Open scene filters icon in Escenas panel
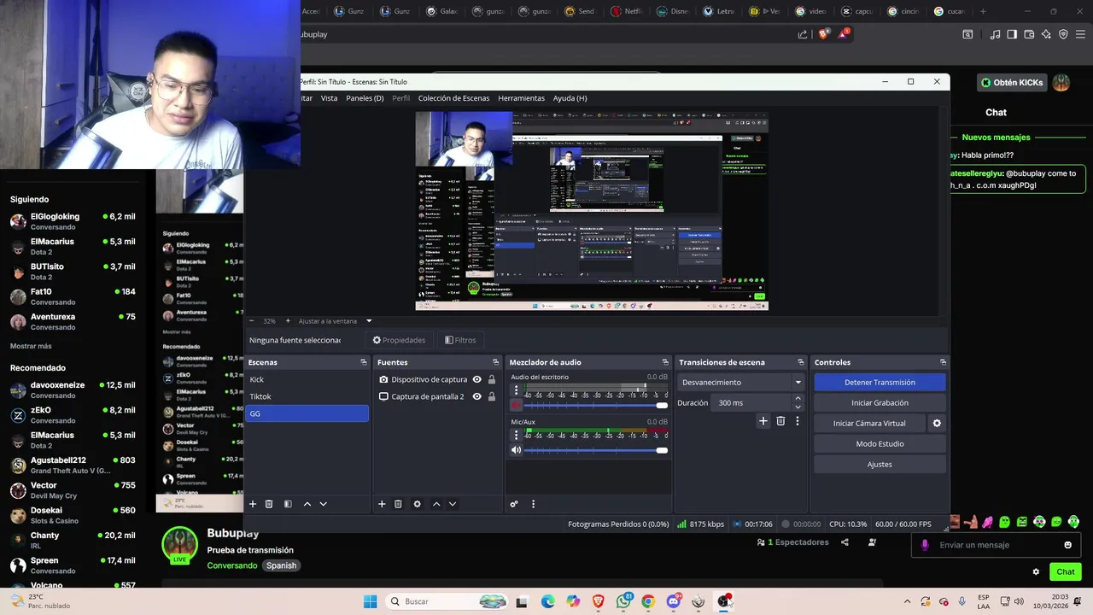This screenshot has height=615, width=1093. click(x=288, y=504)
